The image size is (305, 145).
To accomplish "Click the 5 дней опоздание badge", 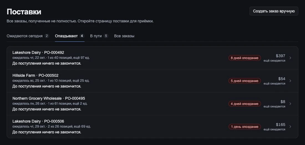I will (245, 81).
